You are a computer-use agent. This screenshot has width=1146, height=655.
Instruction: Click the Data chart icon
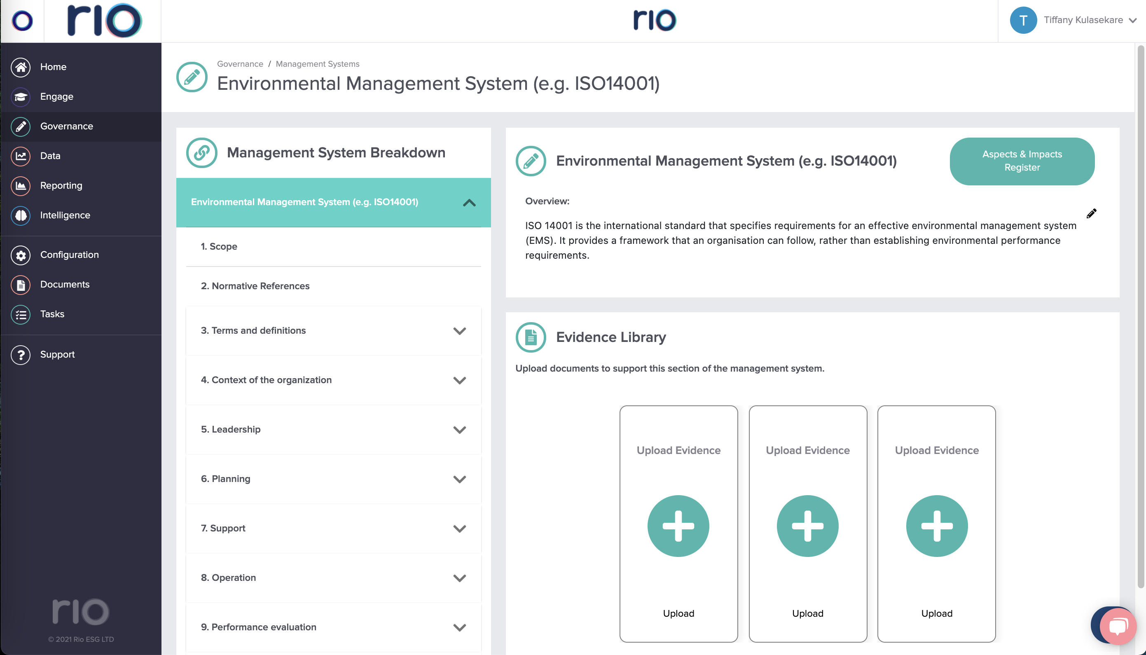pyautogui.click(x=21, y=156)
